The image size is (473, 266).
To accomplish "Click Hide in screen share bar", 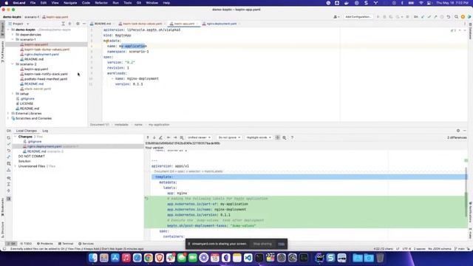I will tap(281, 244).
